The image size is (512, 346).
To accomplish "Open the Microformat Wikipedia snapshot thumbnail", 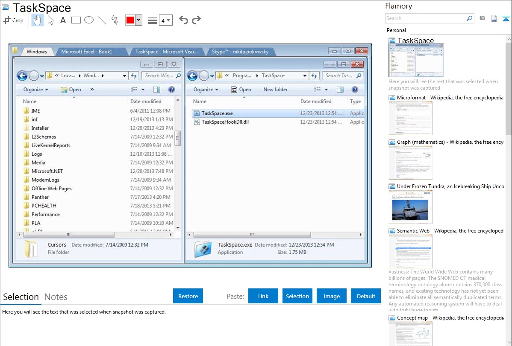I will [x=410, y=118].
